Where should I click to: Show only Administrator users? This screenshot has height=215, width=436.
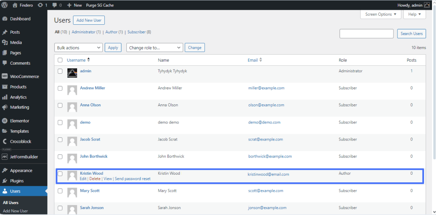(x=83, y=32)
